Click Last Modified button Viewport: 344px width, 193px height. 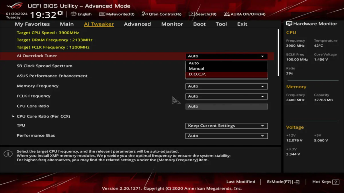[241, 182]
